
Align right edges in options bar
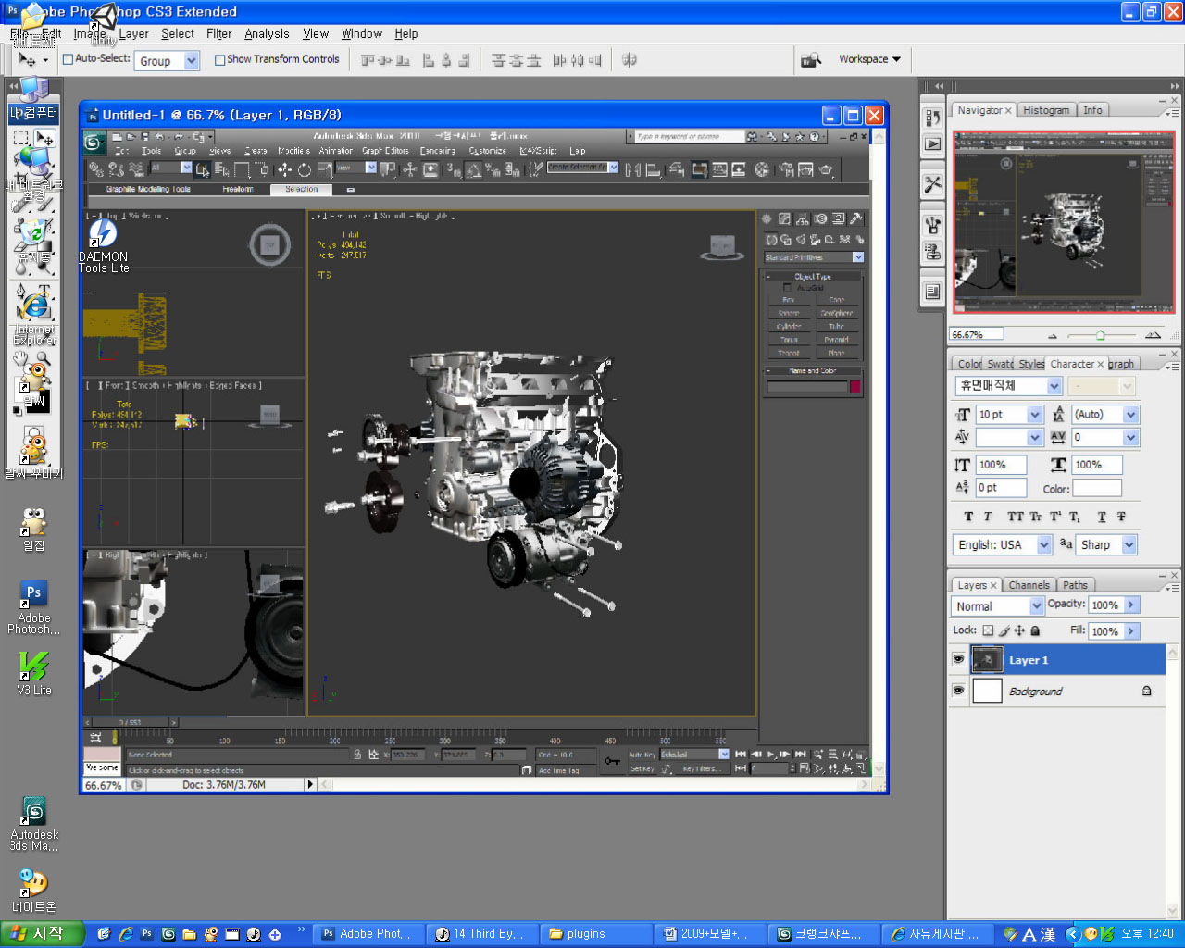click(x=464, y=60)
